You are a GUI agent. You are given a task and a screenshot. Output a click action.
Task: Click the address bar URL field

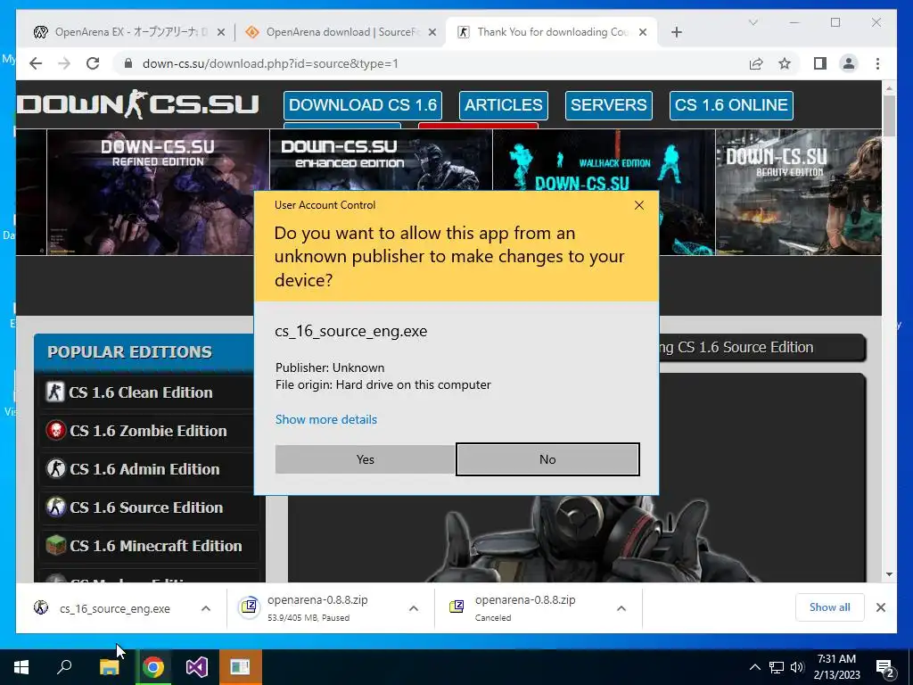431,63
